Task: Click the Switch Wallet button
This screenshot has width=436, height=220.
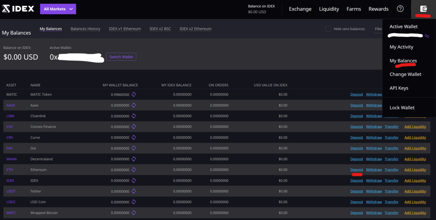Action: pyautogui.click(x=121, y=57)
